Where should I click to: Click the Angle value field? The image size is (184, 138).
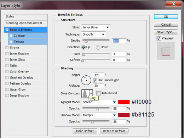click(x=98, y=75)
